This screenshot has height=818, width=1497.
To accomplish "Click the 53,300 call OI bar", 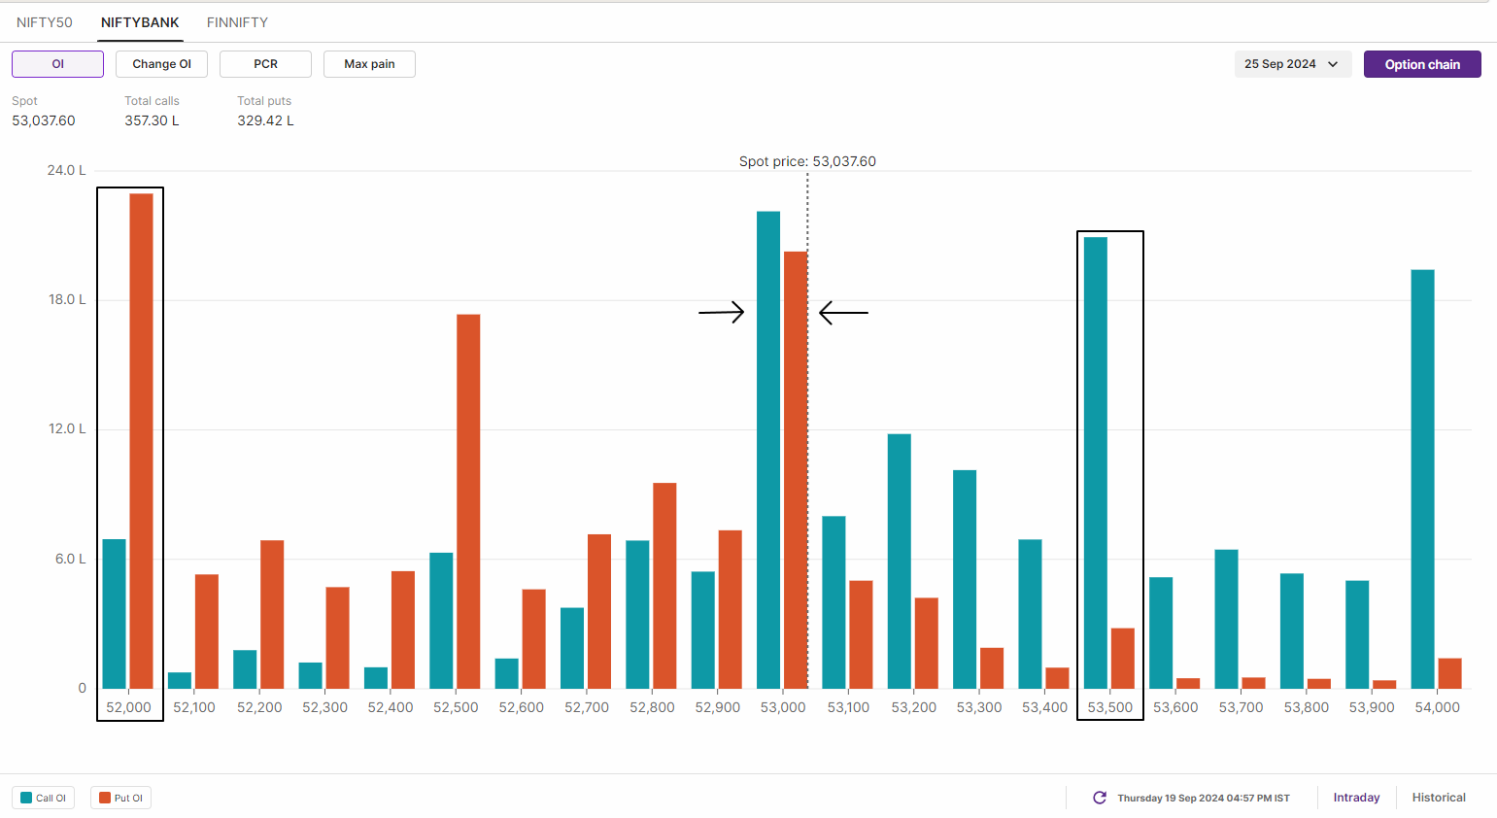I will [x=965, y=580].
